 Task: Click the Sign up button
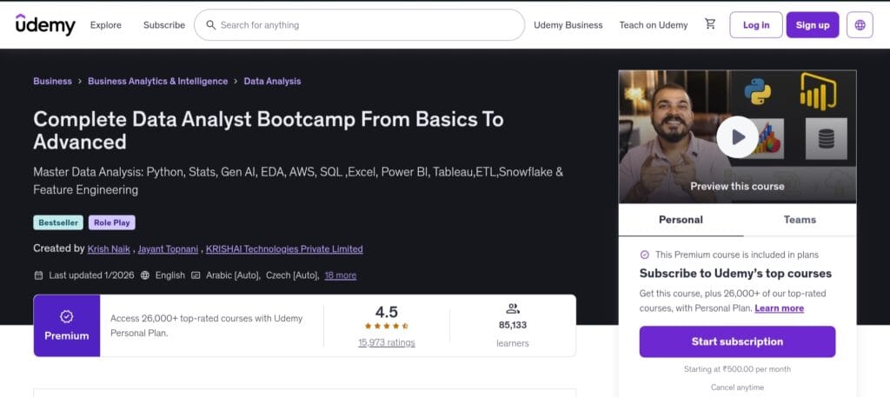coord(813,25)
